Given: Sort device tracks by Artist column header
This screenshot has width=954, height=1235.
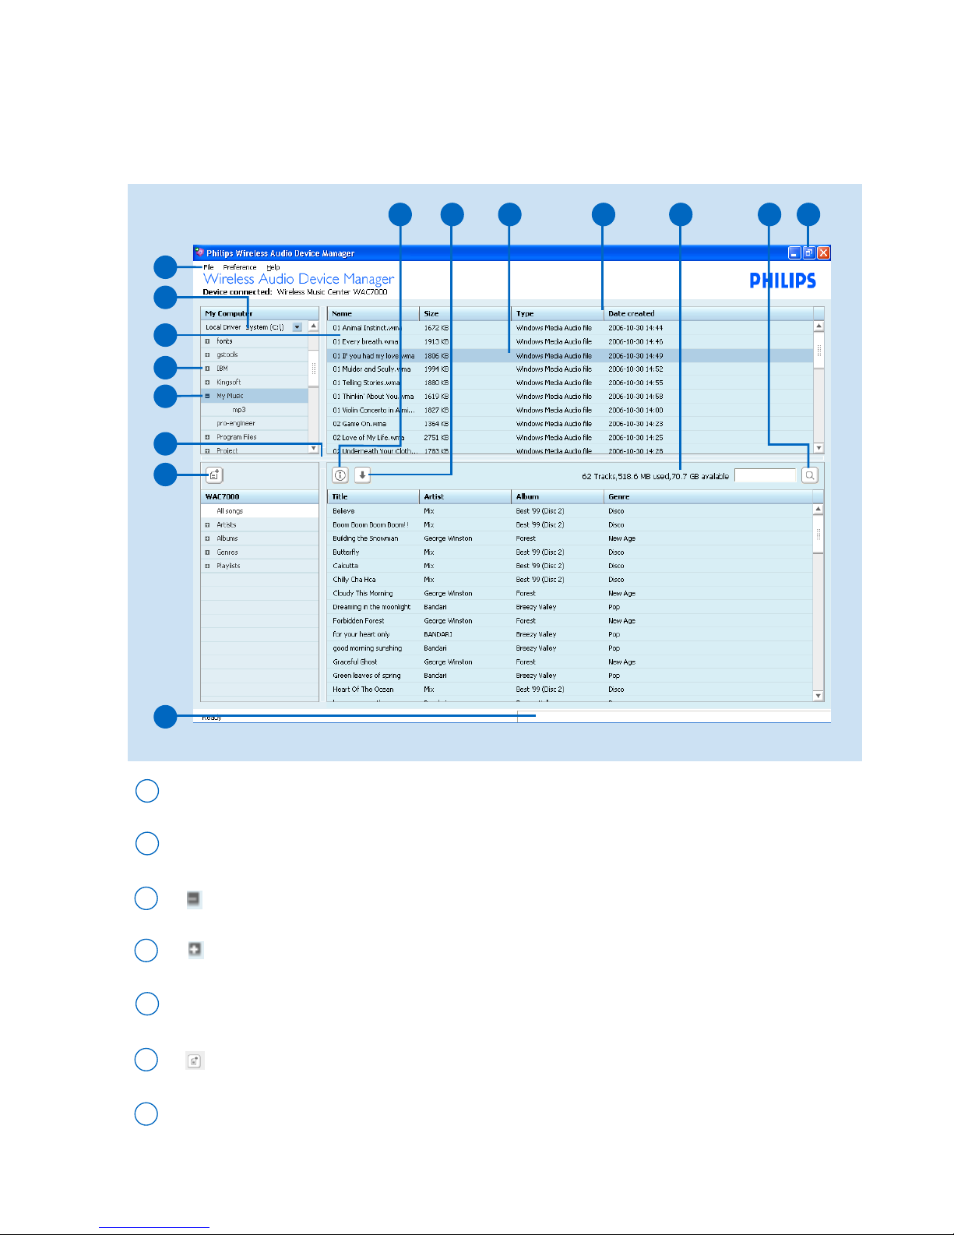Looking at the screenshot, I should click(x=434, y=496).
